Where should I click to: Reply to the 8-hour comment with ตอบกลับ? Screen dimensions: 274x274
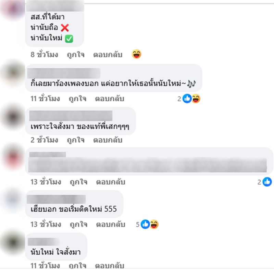click(108, 55)
